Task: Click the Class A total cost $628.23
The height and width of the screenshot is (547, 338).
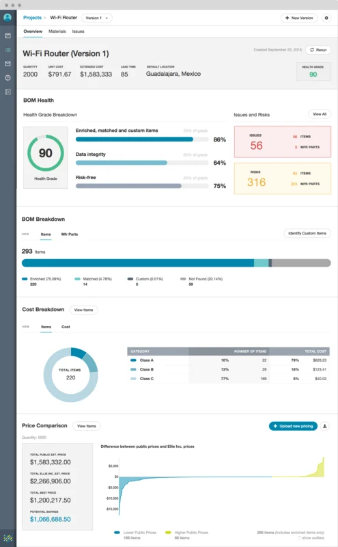Action: point(320,360)
